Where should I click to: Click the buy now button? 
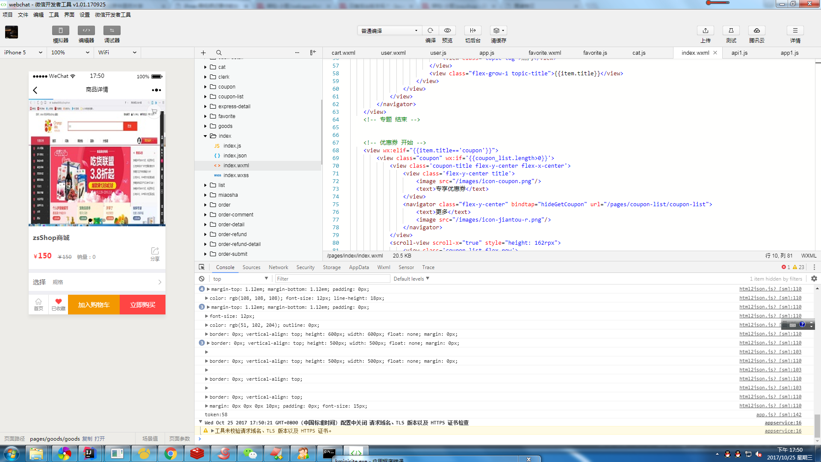click(x=142, y=305)
